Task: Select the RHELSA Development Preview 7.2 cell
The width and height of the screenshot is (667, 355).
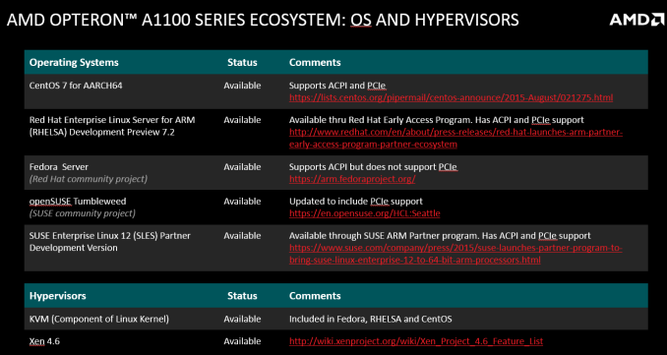Action: [112, 126]
